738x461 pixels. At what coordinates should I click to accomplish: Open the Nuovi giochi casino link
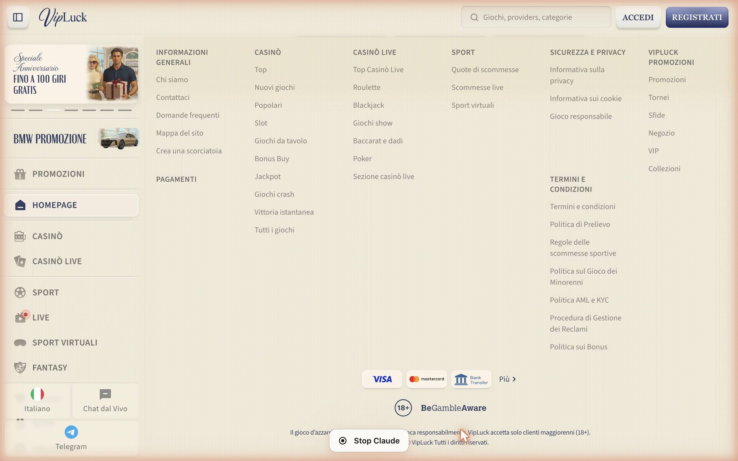click(x=275, y=87)
